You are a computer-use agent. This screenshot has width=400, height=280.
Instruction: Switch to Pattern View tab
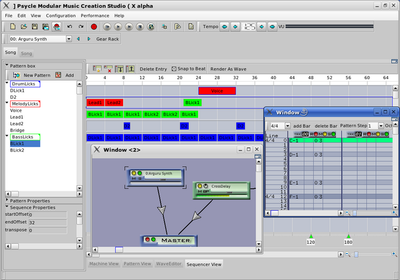(x=137, y=264)
